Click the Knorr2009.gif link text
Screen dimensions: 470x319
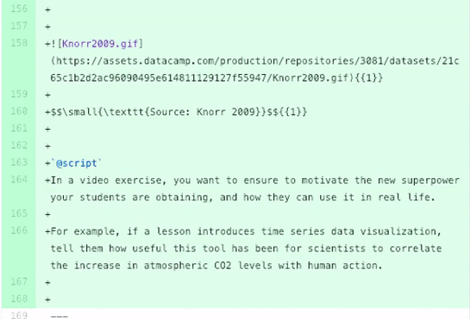coord(100,44)
